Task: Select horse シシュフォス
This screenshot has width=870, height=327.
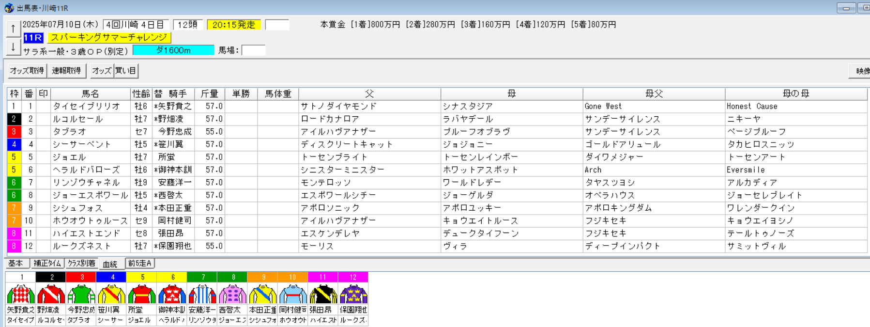Action: click(x=78, y=208)
